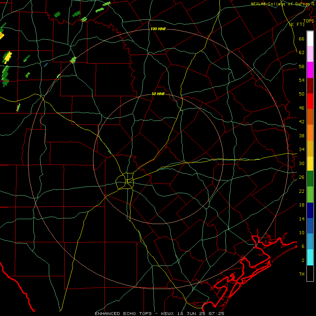Click the small blue echo cell on the map
This screenshot has width=316, height=316.
(46, 65)
